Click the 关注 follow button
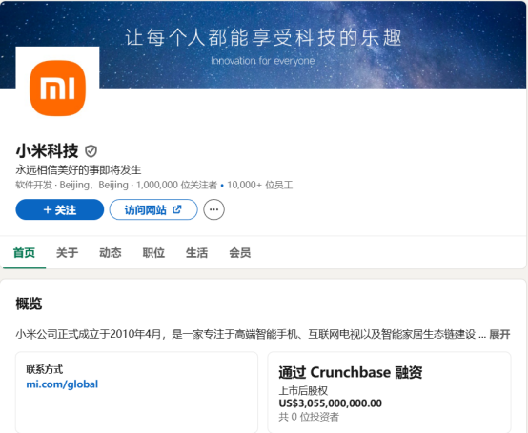 pyautogui.click(x=60, y=209)
